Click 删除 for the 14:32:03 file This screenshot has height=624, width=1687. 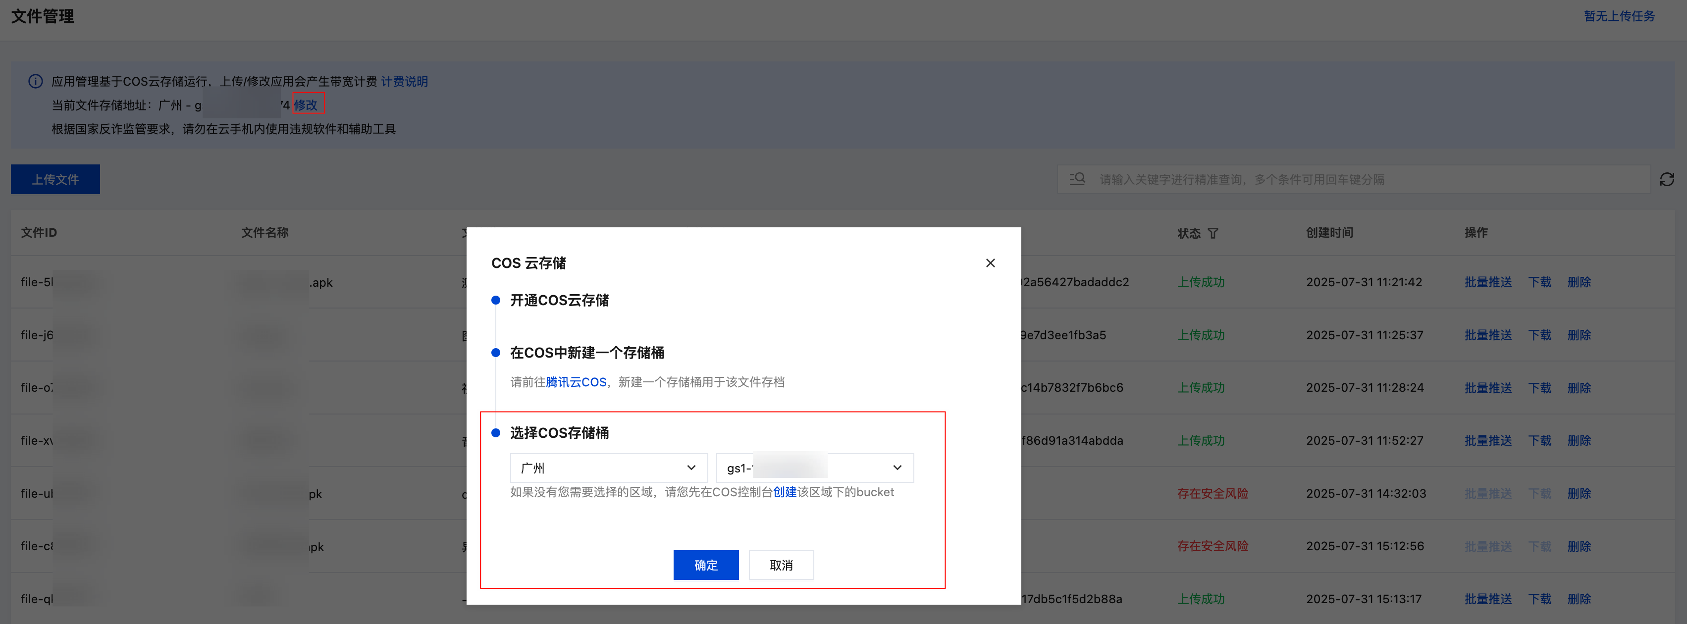tap(1579, 493)
